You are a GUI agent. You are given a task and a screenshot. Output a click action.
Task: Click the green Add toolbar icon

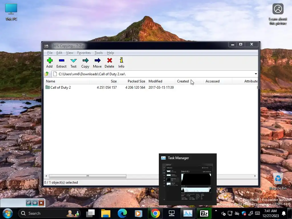point(50,60)
